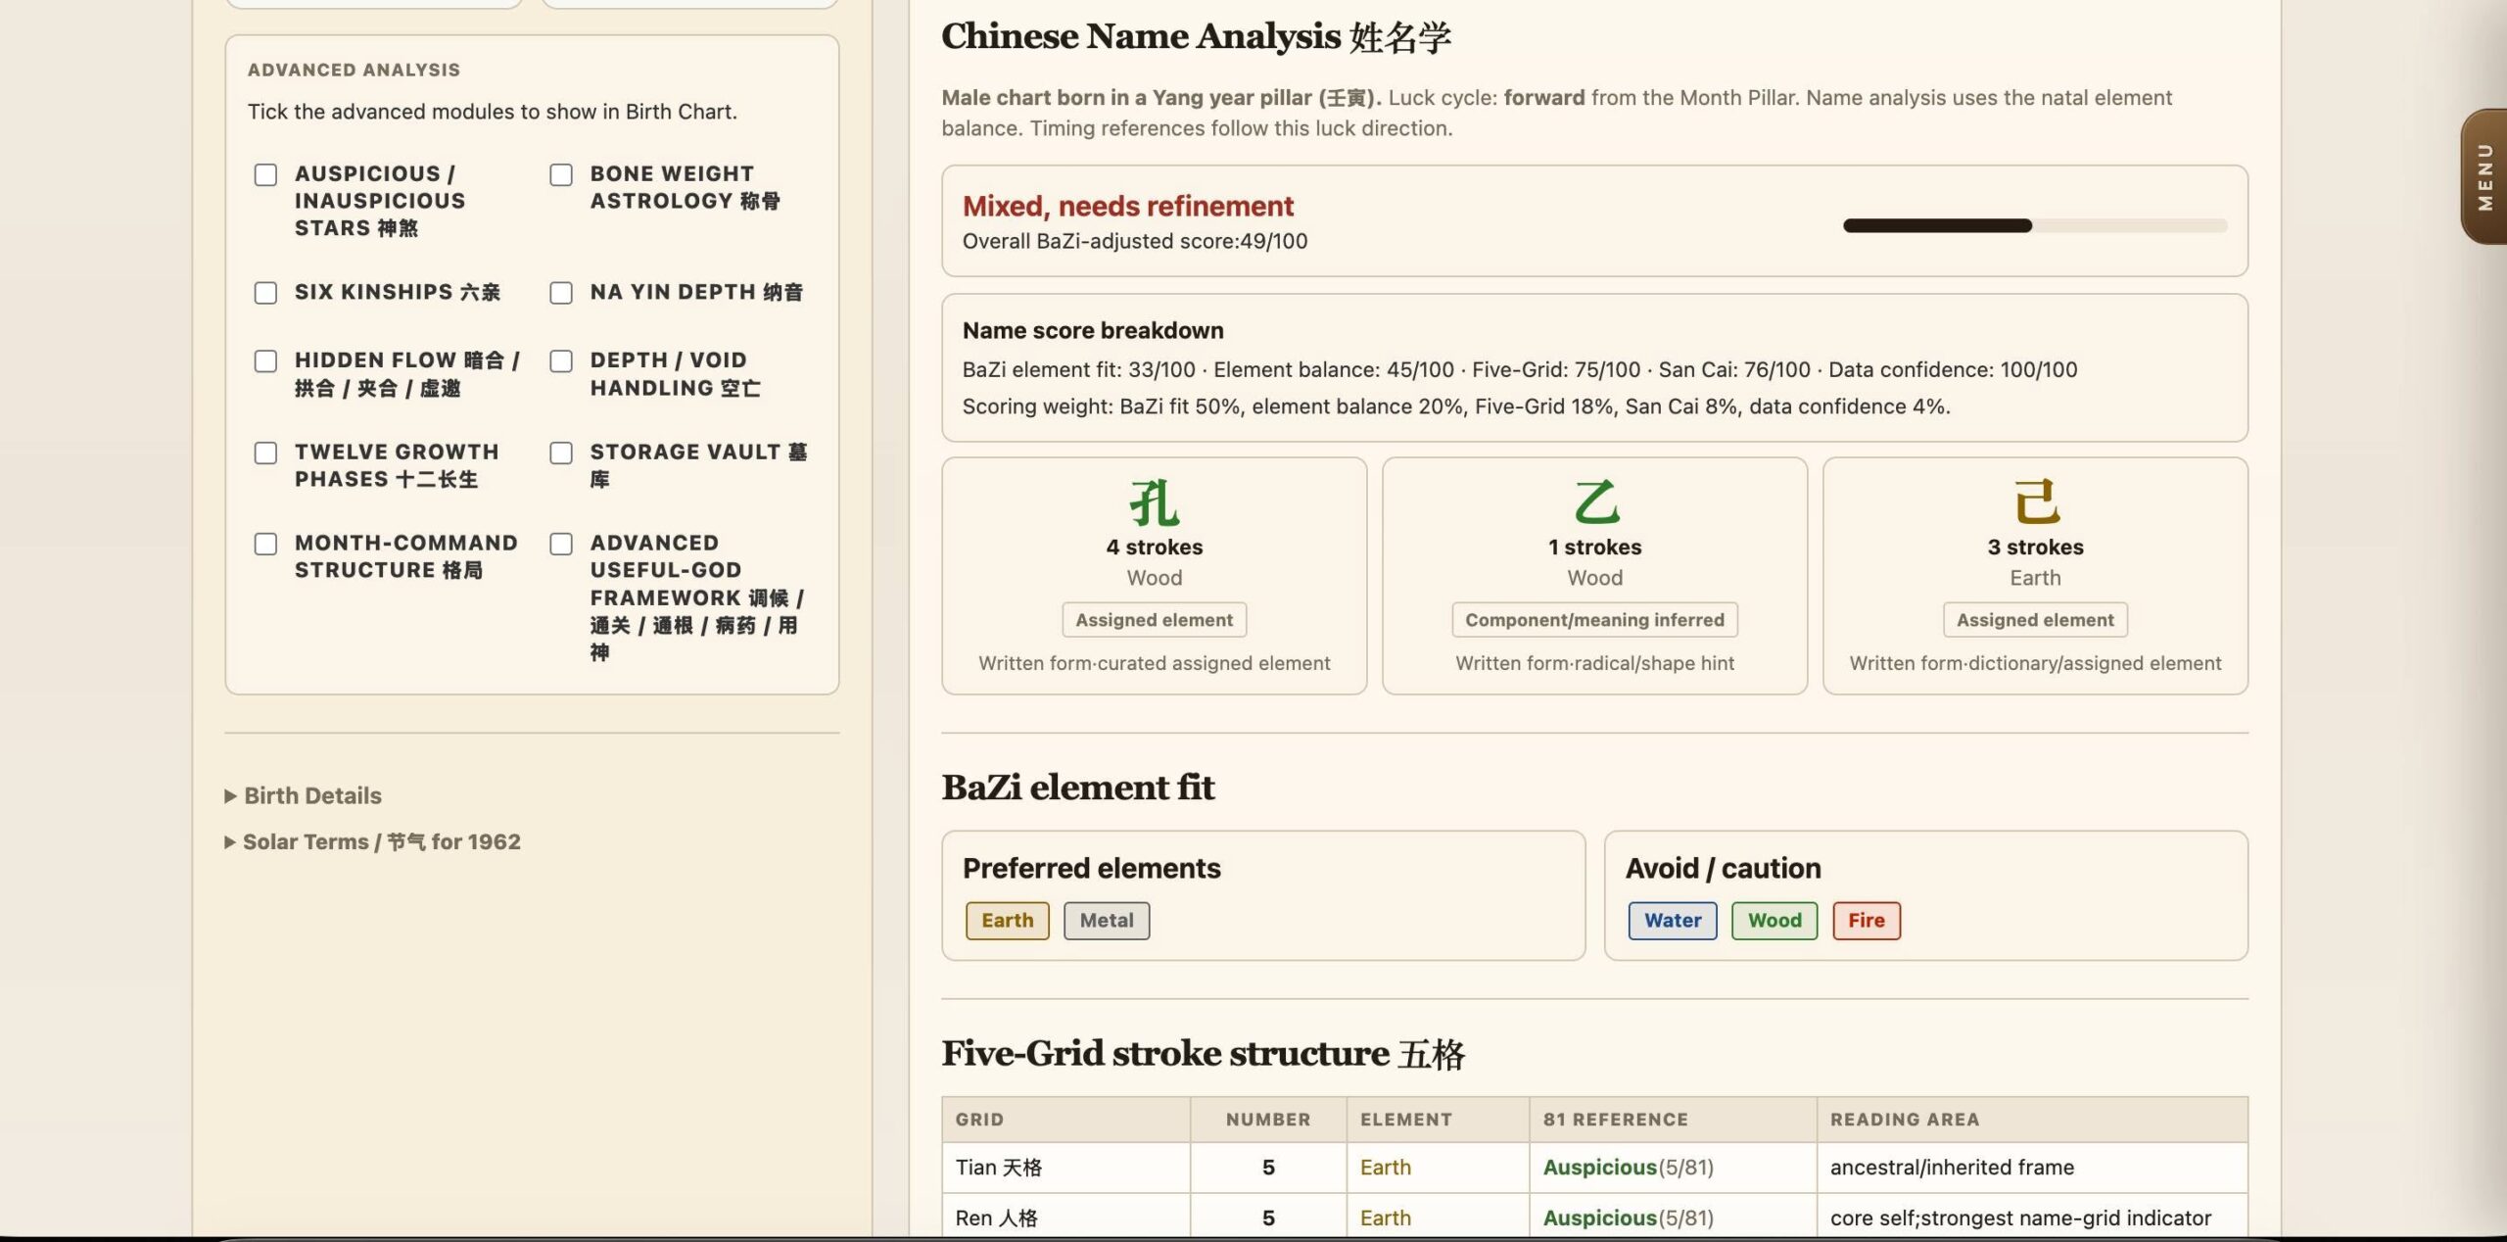Expand Solar Terms / 节气 for 1962
This screenshot has height=1242, width=2507.
click(x=373, y=841)
